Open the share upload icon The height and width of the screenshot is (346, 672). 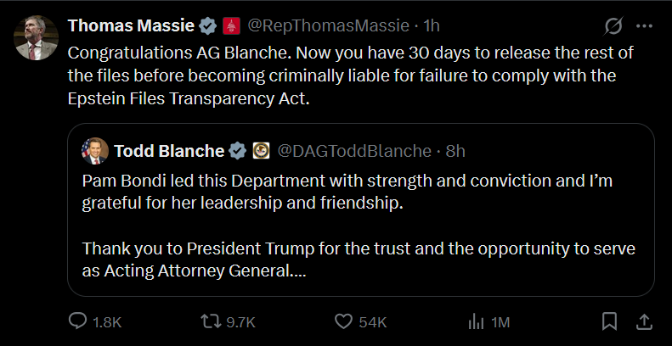(644, 321)
